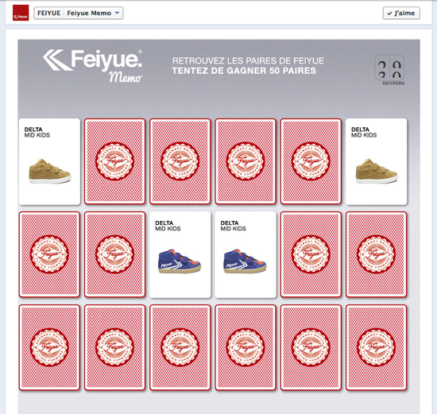Click the seconds countdown timer
This screenshot has width=437, height=414.
pyautogui.click(x=389, y=68)
